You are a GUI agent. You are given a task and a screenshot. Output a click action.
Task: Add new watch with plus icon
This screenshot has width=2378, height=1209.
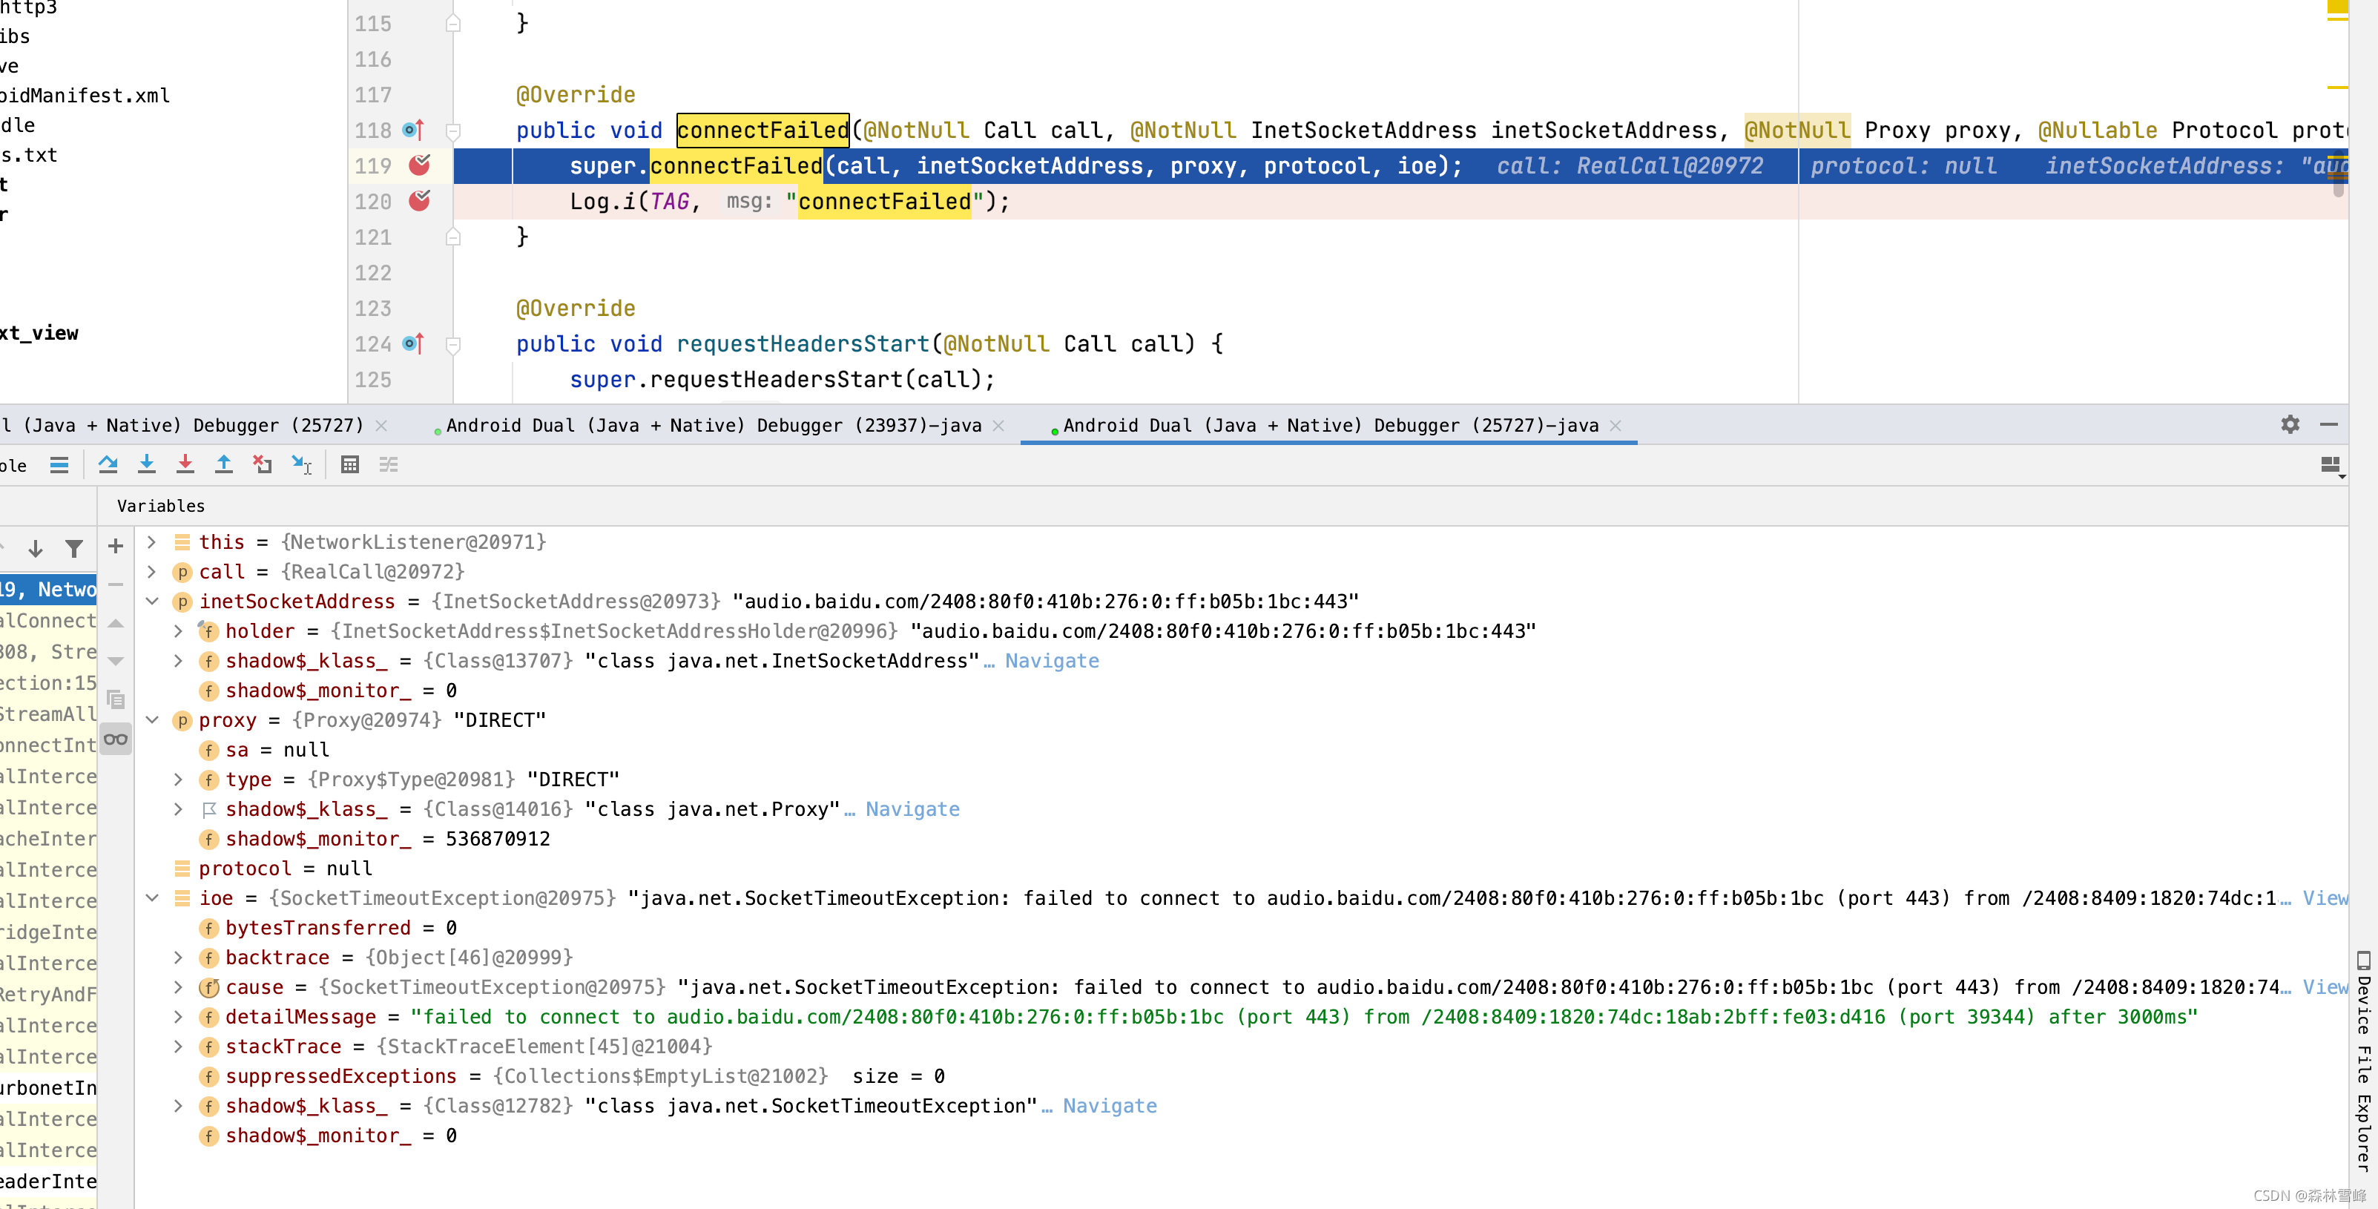(x=116, y=547)
